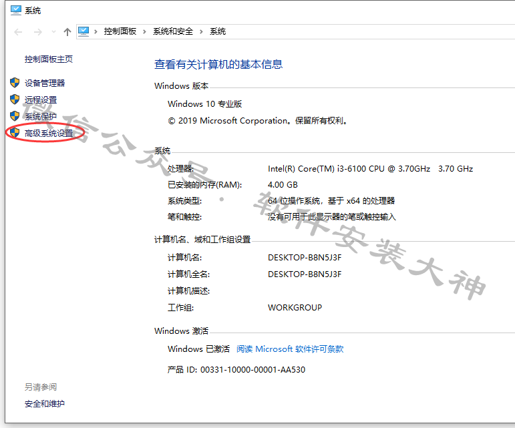
Task: Click the 计算机描述 label
Action: pyautogui.click(x=188, y=291)
